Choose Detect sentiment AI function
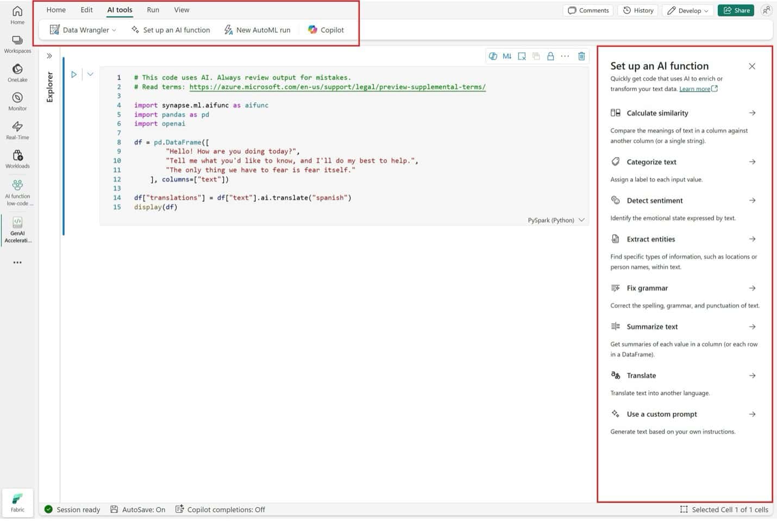Viewport: 777px width, 521px height. [684, 200]
